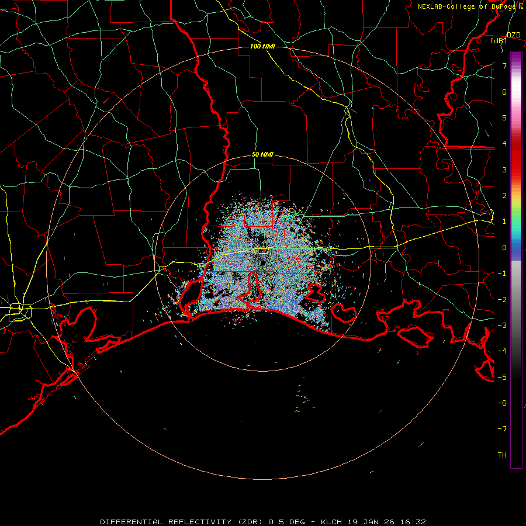The height and width of the screenshot is (526, 526).
Task: Click the '-5' value on the color scale
Action: point(502,377)
